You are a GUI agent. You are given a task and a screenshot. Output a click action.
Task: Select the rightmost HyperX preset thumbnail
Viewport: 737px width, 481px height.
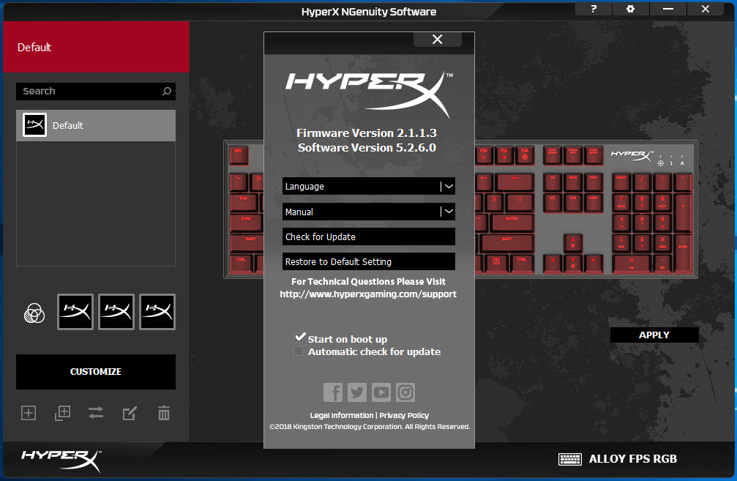pos(157,312)
